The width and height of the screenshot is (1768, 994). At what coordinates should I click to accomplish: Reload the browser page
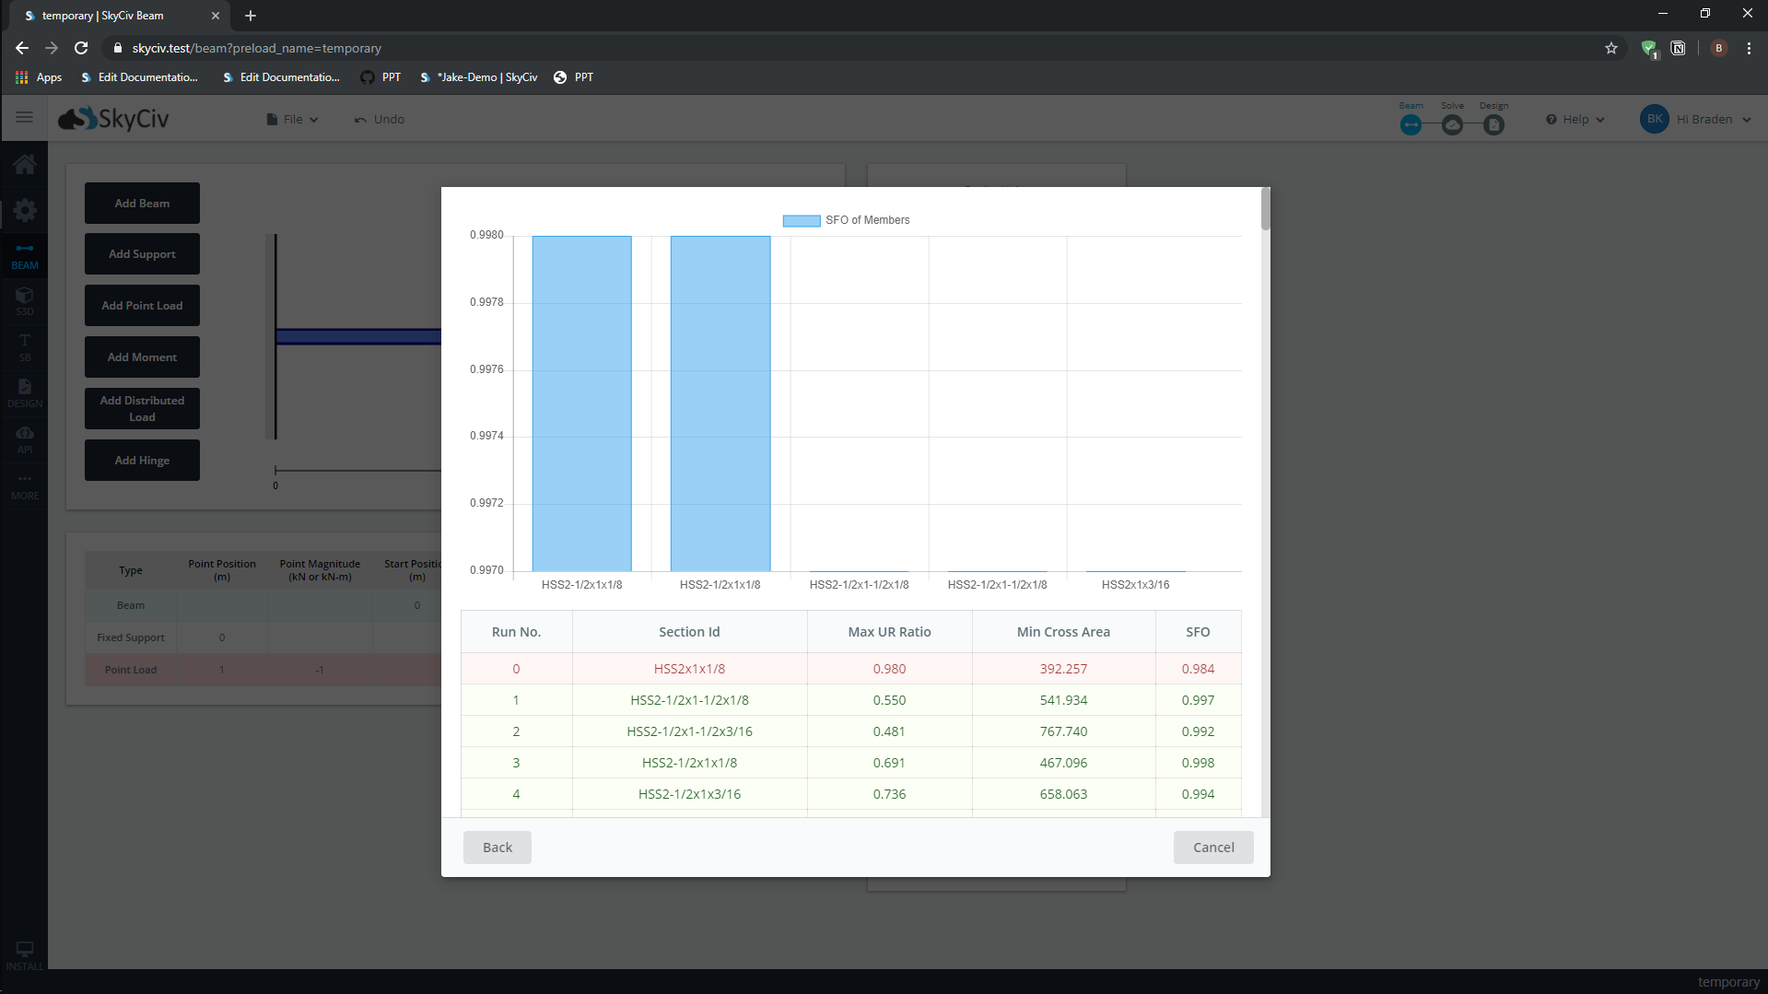pyautogui.click(x=81, y=48)
